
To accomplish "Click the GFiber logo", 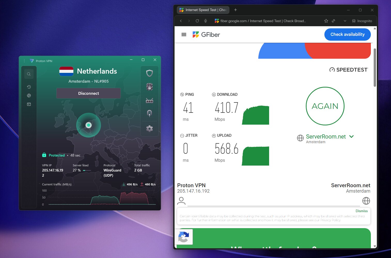I will pos(206,35).
